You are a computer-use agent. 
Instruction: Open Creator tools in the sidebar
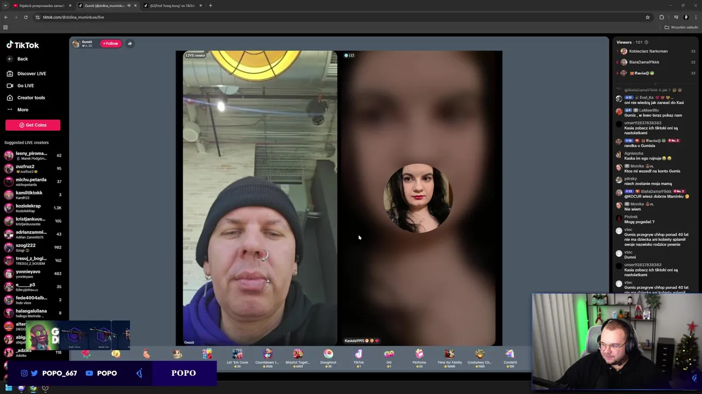point(26,97)
